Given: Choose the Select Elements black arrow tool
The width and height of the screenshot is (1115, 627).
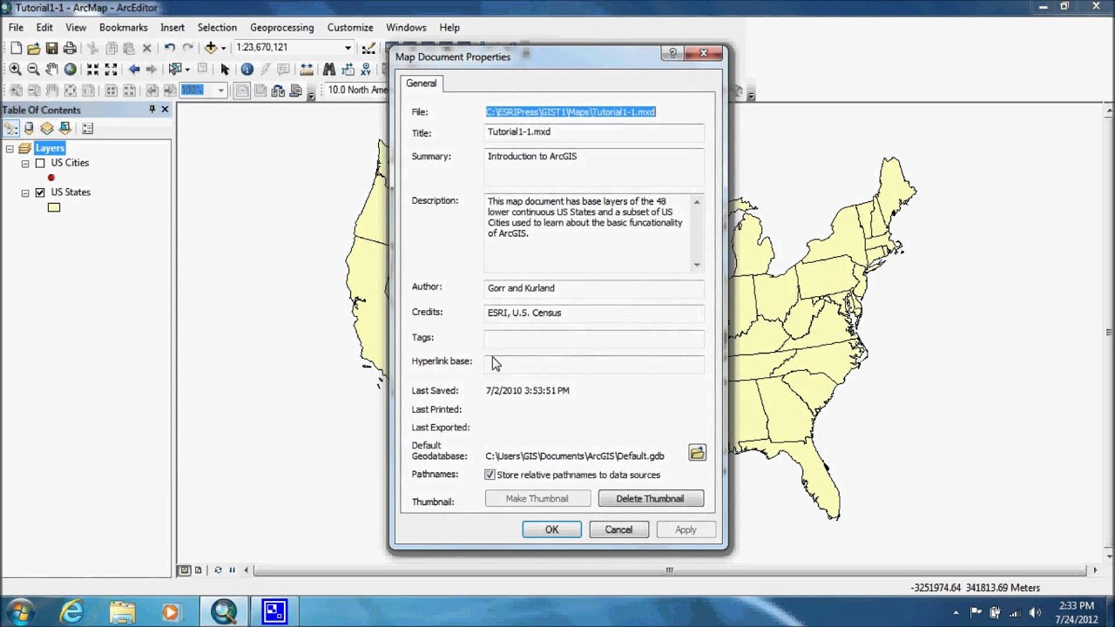Looking at the screenshot, I should [225, 69].
